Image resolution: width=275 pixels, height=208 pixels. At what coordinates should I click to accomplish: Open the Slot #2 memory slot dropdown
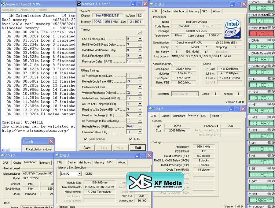click(80, 174)
